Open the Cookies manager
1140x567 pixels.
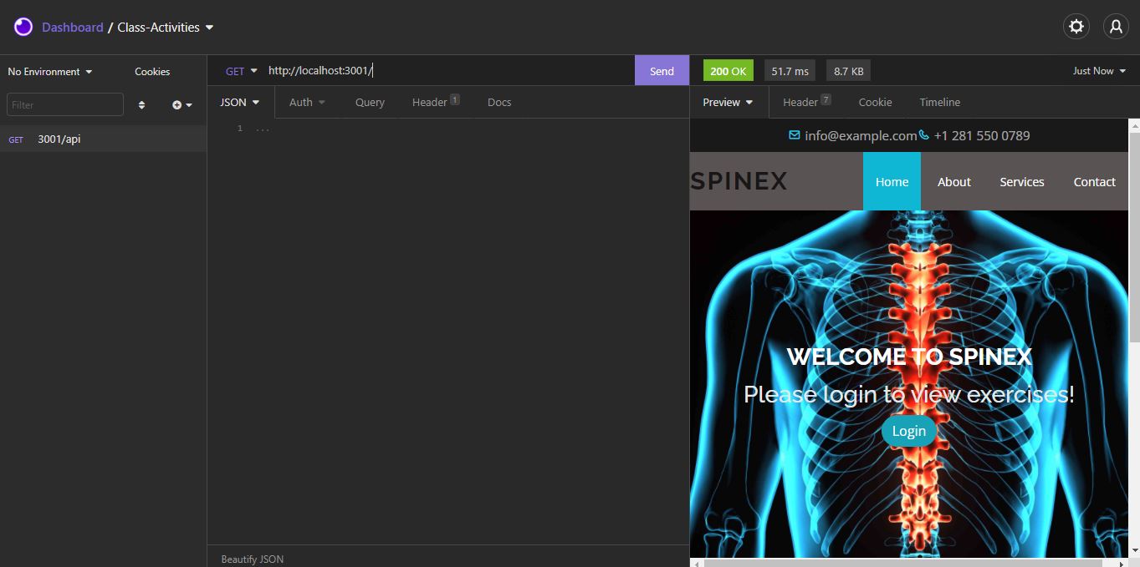point(151,72)
